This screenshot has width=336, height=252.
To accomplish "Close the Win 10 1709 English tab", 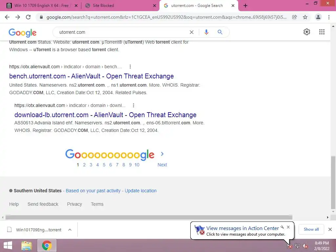I will click(x=76, y=6).
